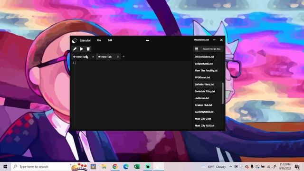Clear editor with the trash icon
Screen dimensions: 304x171
[x=88, y=49]
